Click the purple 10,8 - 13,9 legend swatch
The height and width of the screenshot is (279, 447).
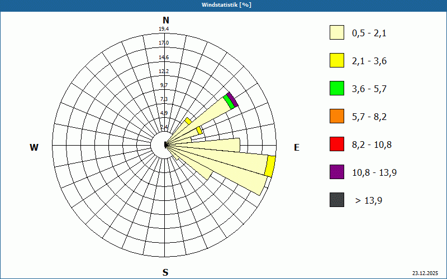pos(337,172)
